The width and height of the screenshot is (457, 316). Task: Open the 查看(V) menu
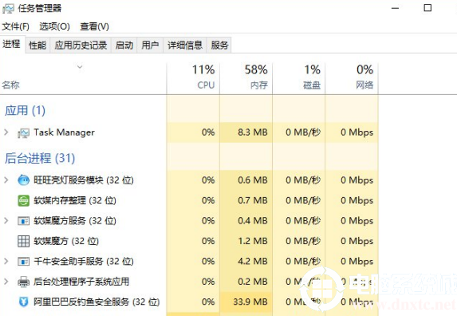tap(94, 26)
